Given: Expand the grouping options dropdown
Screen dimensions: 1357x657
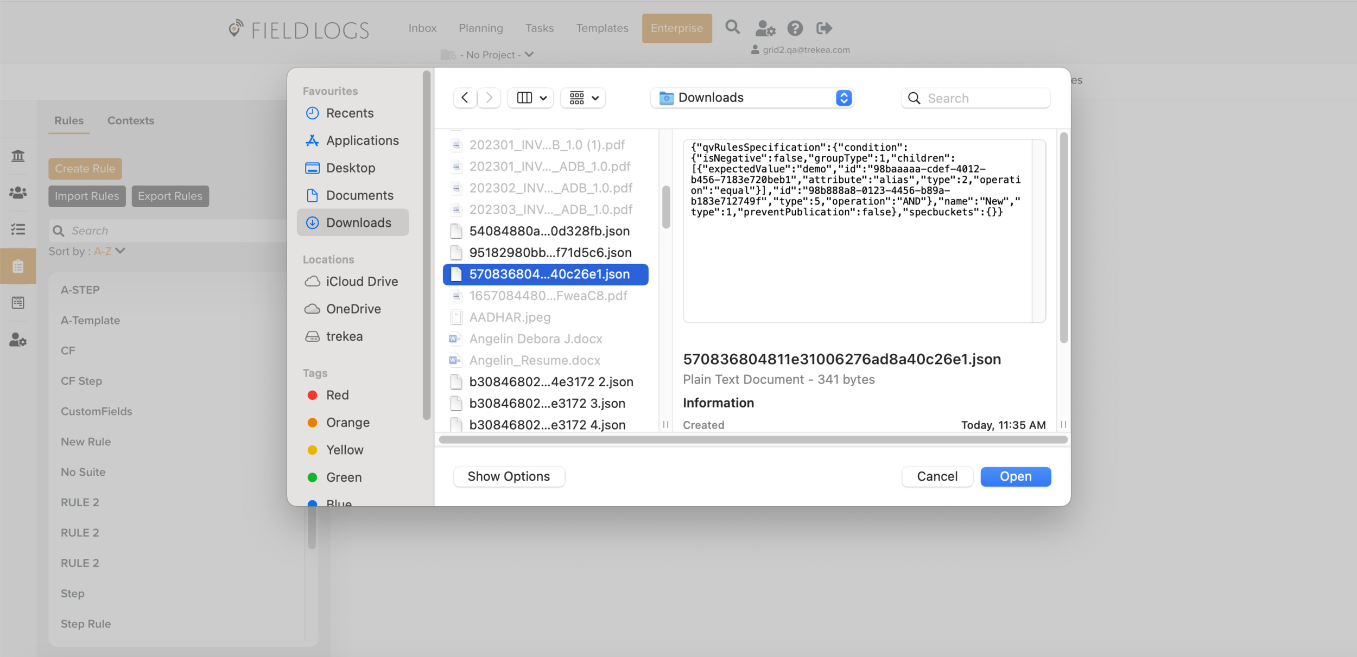Looking at the screenshot, I should coord(583,98).
